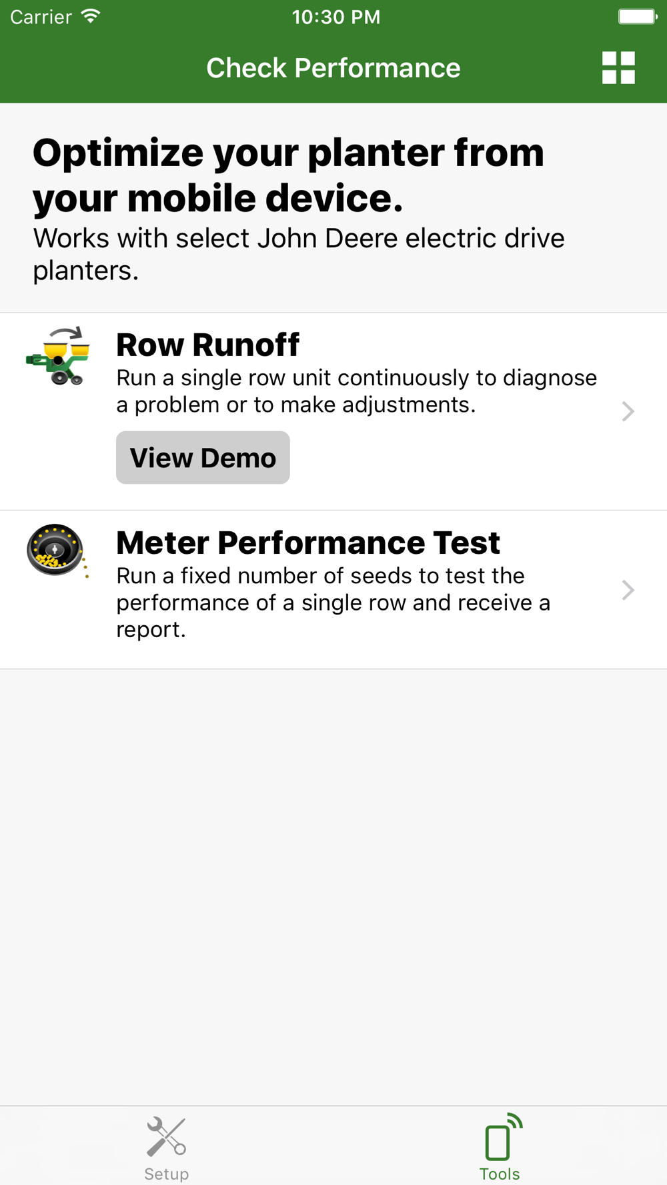
Task: Tap the clock in status bar
Action: 336,17
